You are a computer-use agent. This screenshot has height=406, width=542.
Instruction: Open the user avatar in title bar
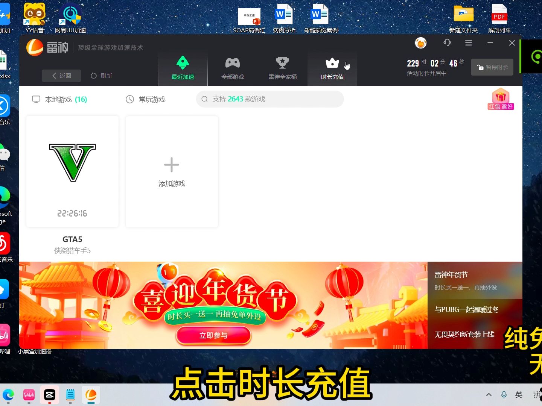click(x=421, y=43)
